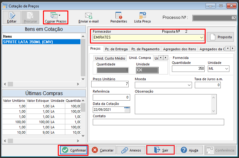Move the Itens list up with the arrow
The height and width of the screenshot is (158, 239).
tap(83, 36)
